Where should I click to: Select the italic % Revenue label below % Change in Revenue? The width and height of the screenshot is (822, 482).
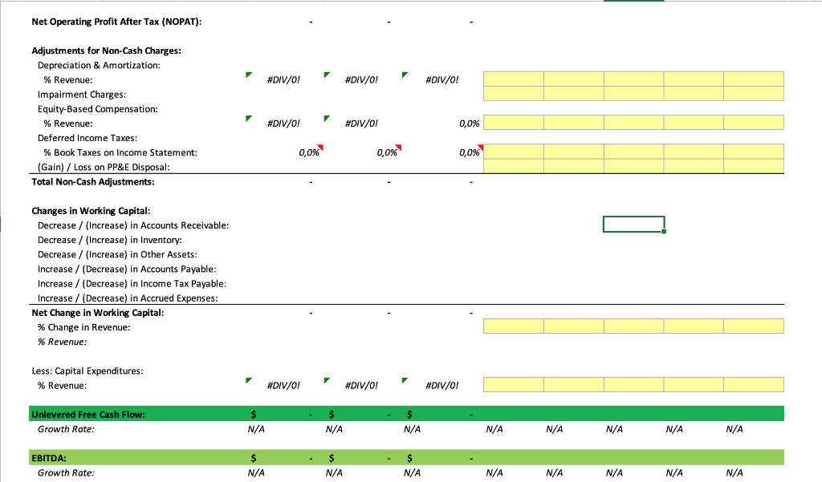tap(63, 342)
